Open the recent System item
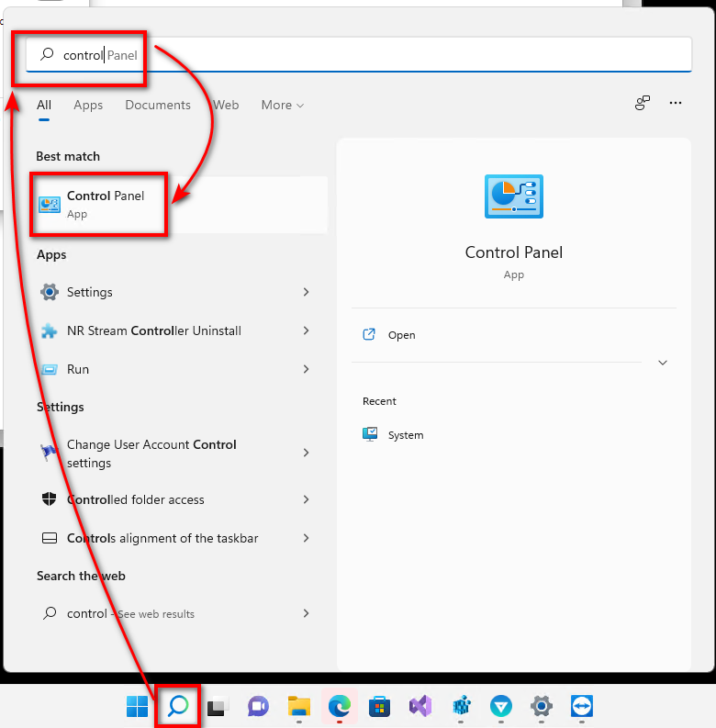 [405, 435]
